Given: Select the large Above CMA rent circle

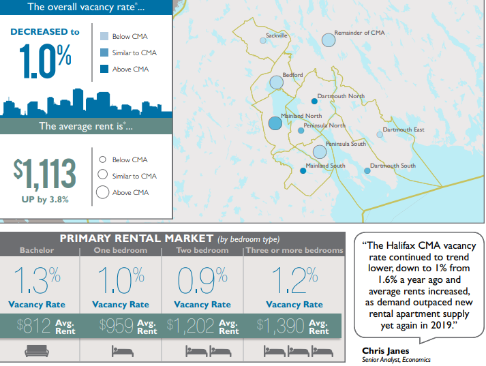Looking at the screenshot, I should [x=103, y=192].
